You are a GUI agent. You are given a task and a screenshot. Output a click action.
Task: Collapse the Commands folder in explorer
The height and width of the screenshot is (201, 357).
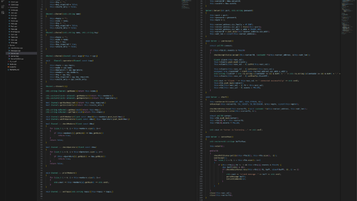pos(14,7)
